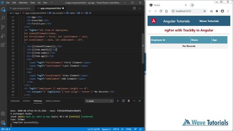Open a new Chrome tab
This screenshot has width=233, height=131.
pos(192,5)
